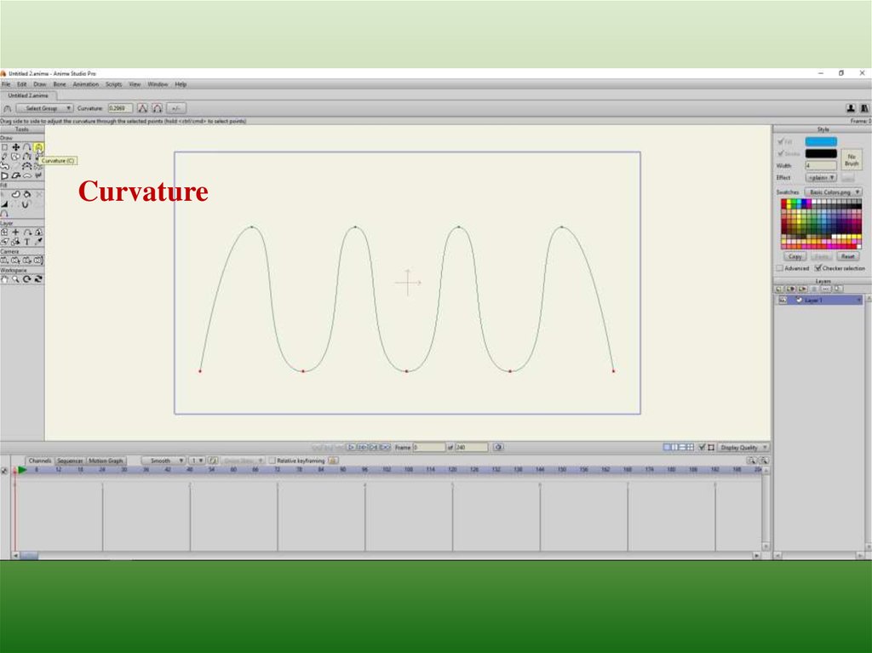Toggle the Stroke checkbox in Style
This screenshot has height=653, width=872.
pos(781,153)
